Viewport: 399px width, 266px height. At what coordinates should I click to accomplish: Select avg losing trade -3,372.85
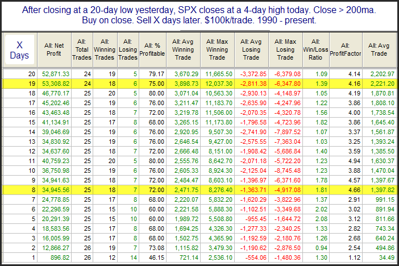point(253,74)
